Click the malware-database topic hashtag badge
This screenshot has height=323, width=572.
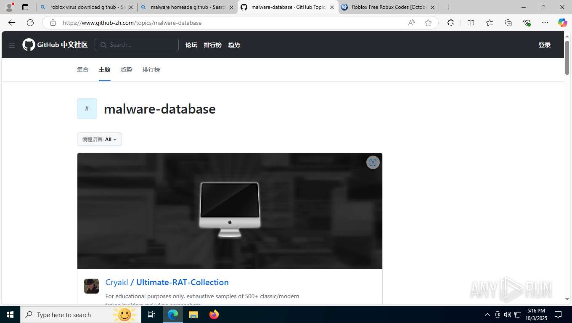87,109
